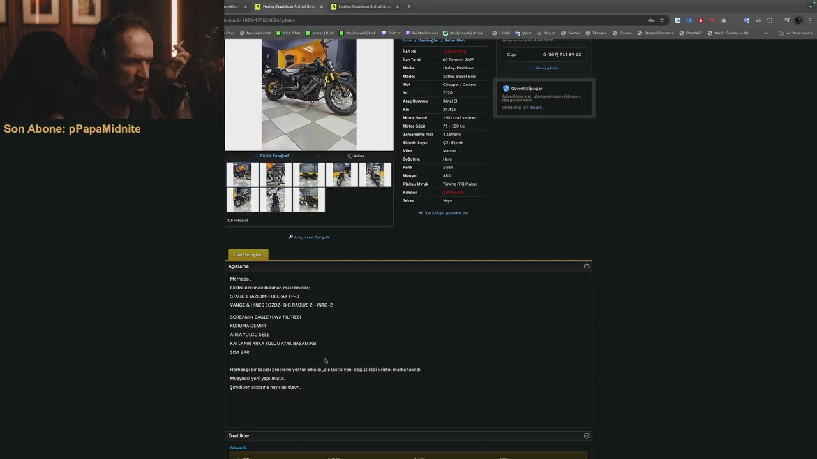
Task: Open the soner | Kick bookmark
Action: click(x=320, y=33)
